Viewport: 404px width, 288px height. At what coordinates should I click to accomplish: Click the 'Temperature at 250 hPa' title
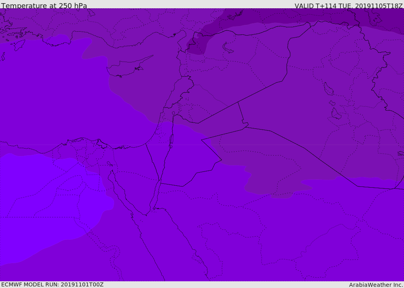point(44,6)
